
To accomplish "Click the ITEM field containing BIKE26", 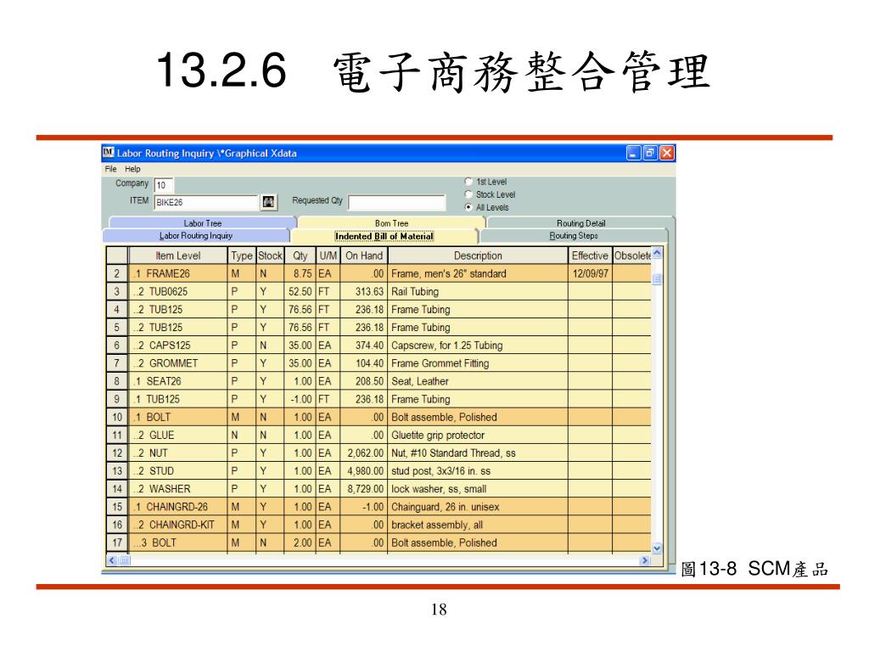I will point(206,202).
